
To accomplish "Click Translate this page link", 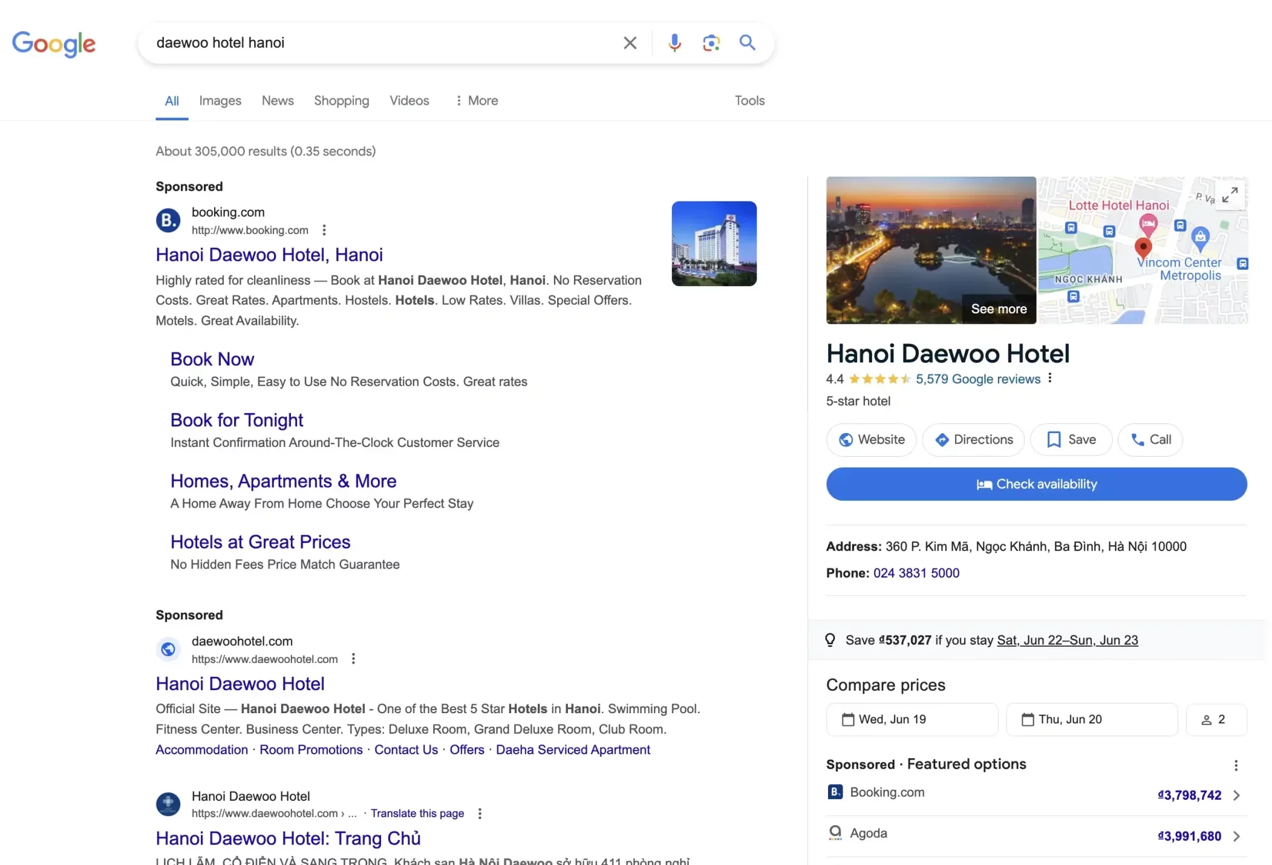I will [x=417, y=813].
